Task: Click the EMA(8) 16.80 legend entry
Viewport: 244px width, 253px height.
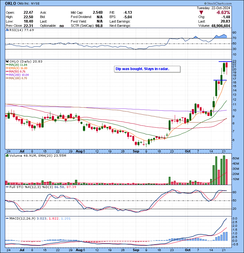Action: 16,68
